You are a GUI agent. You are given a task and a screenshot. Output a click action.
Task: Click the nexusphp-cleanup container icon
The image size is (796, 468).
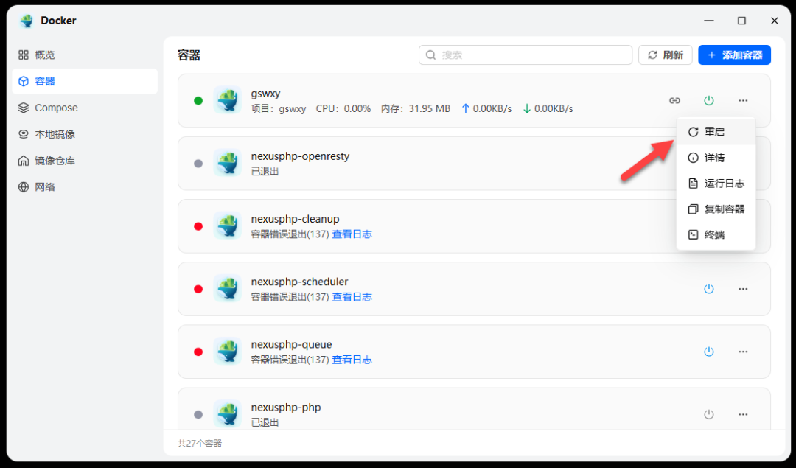click(x=228, y=226)
